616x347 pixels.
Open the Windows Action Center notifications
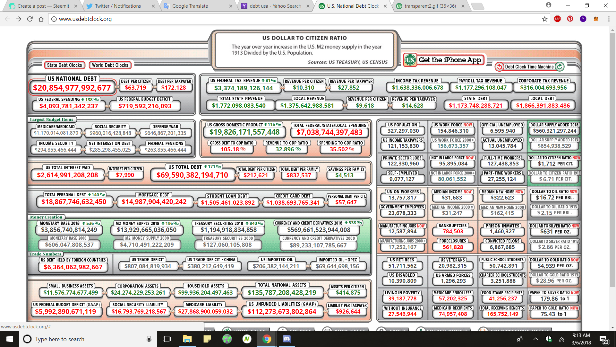pos(603,339)
